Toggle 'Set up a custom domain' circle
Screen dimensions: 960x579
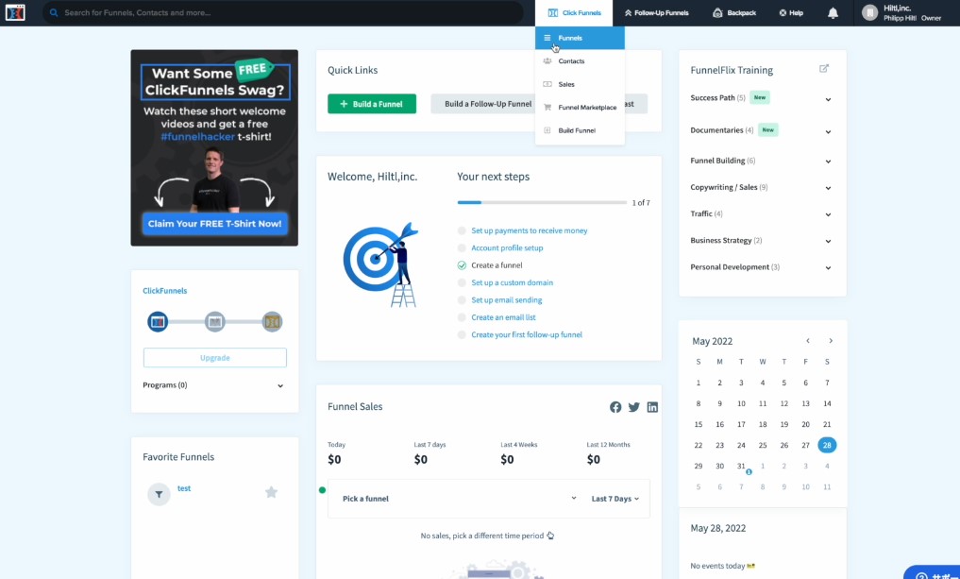point(462,283)
